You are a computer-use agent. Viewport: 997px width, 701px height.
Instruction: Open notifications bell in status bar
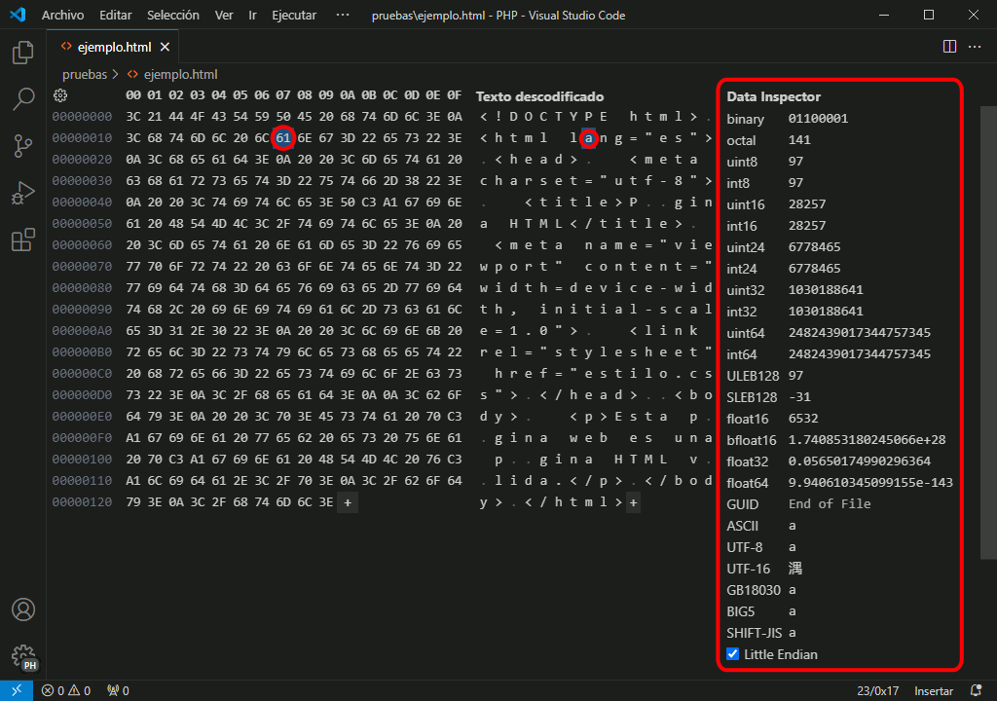[x=976, y=690]
